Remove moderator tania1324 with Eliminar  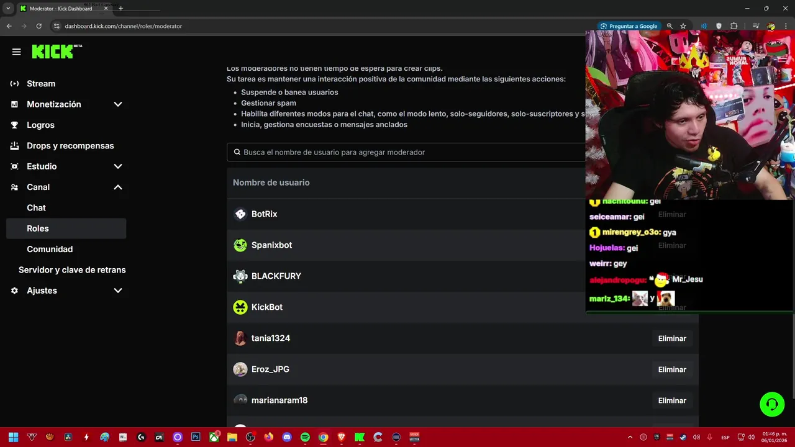(672, 338)
